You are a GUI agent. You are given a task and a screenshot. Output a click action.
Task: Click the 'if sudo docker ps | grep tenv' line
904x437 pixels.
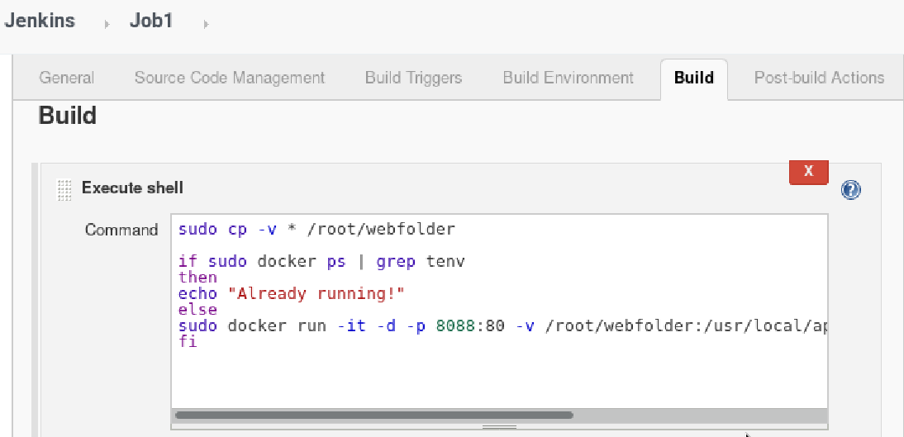tap(321, 262)
